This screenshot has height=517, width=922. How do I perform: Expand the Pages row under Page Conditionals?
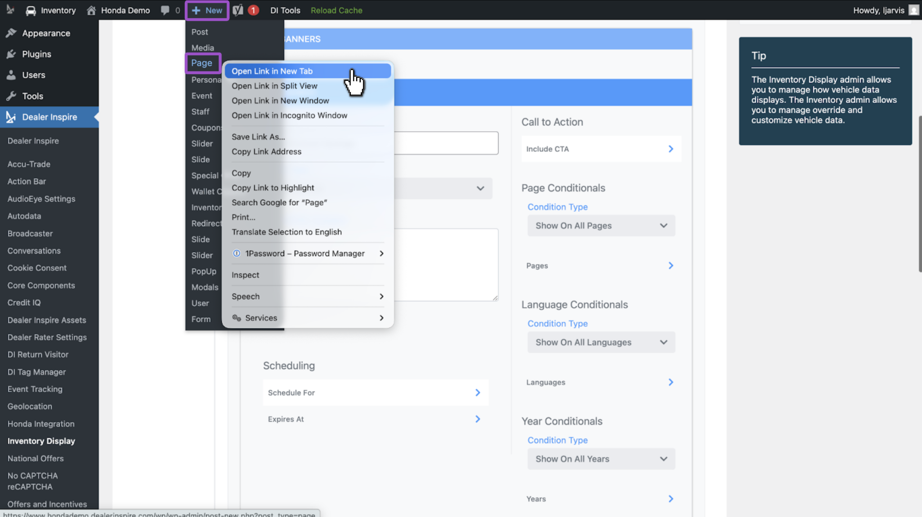(601, 266)
